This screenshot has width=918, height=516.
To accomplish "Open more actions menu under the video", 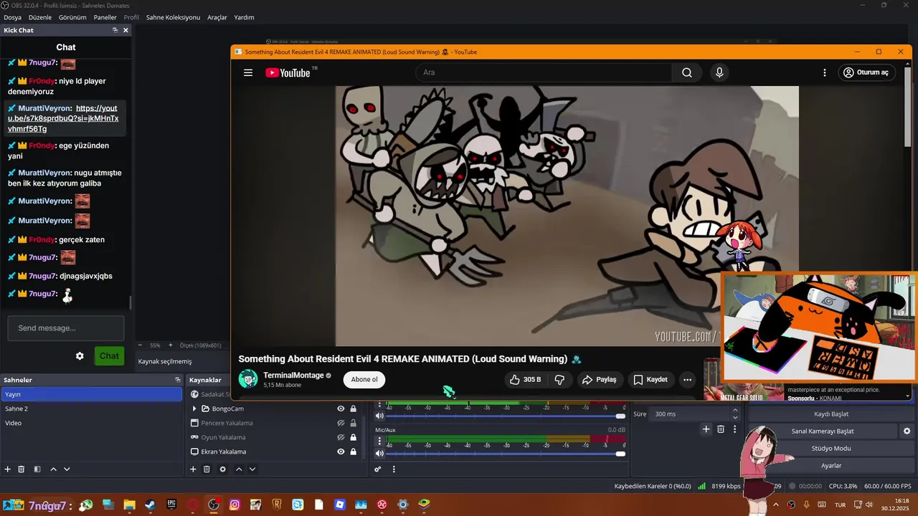I will coord(687,380).
